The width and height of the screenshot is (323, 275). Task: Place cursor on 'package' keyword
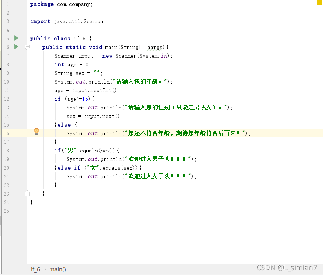[x=42, y=4]
